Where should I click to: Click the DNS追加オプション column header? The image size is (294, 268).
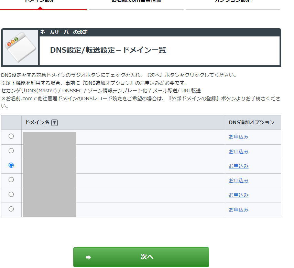[x=251, y=122]
